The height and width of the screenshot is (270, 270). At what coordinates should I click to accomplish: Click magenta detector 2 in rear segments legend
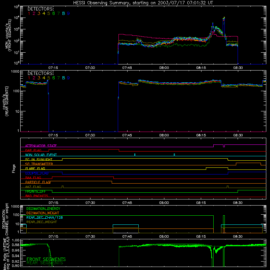(x=34, y=78)
